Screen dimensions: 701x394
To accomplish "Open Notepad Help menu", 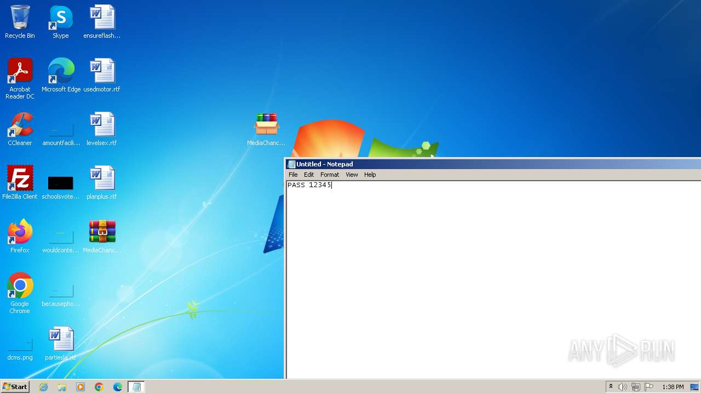I will pos(370,175).
